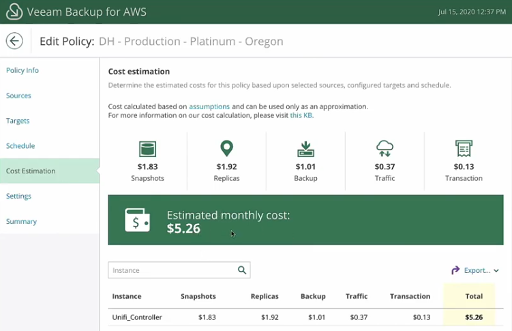Click the Export... button label

pos(477,270)
